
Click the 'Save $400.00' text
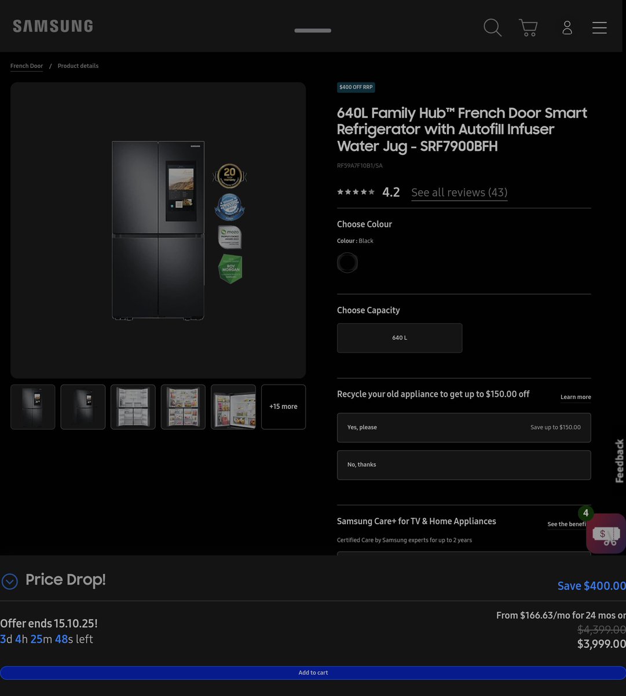(x=591, y=586)
